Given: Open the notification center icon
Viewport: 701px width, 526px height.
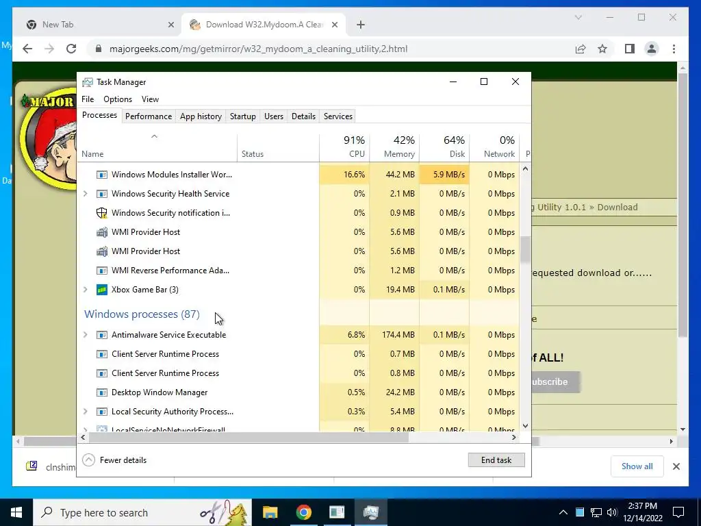Looking at the screenshot, I should click(x=678, y=512).
